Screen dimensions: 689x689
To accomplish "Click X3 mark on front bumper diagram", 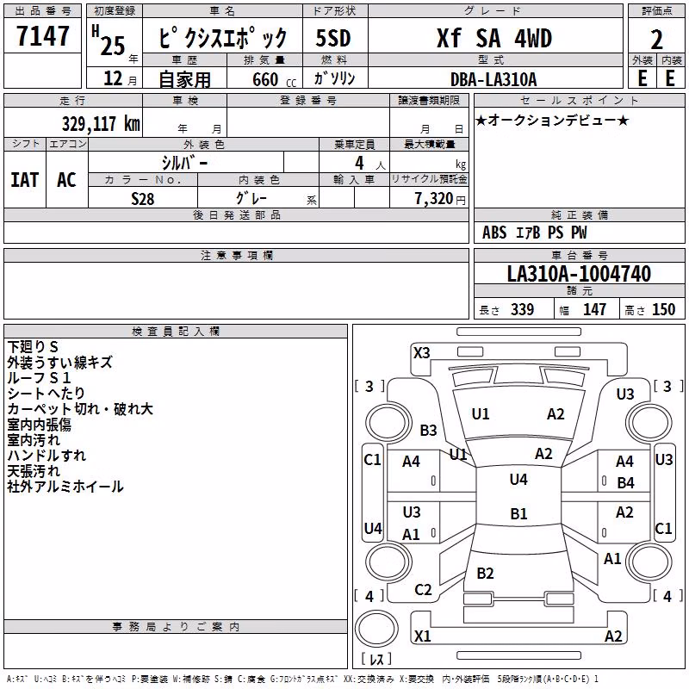I will (x=421, y=353).
